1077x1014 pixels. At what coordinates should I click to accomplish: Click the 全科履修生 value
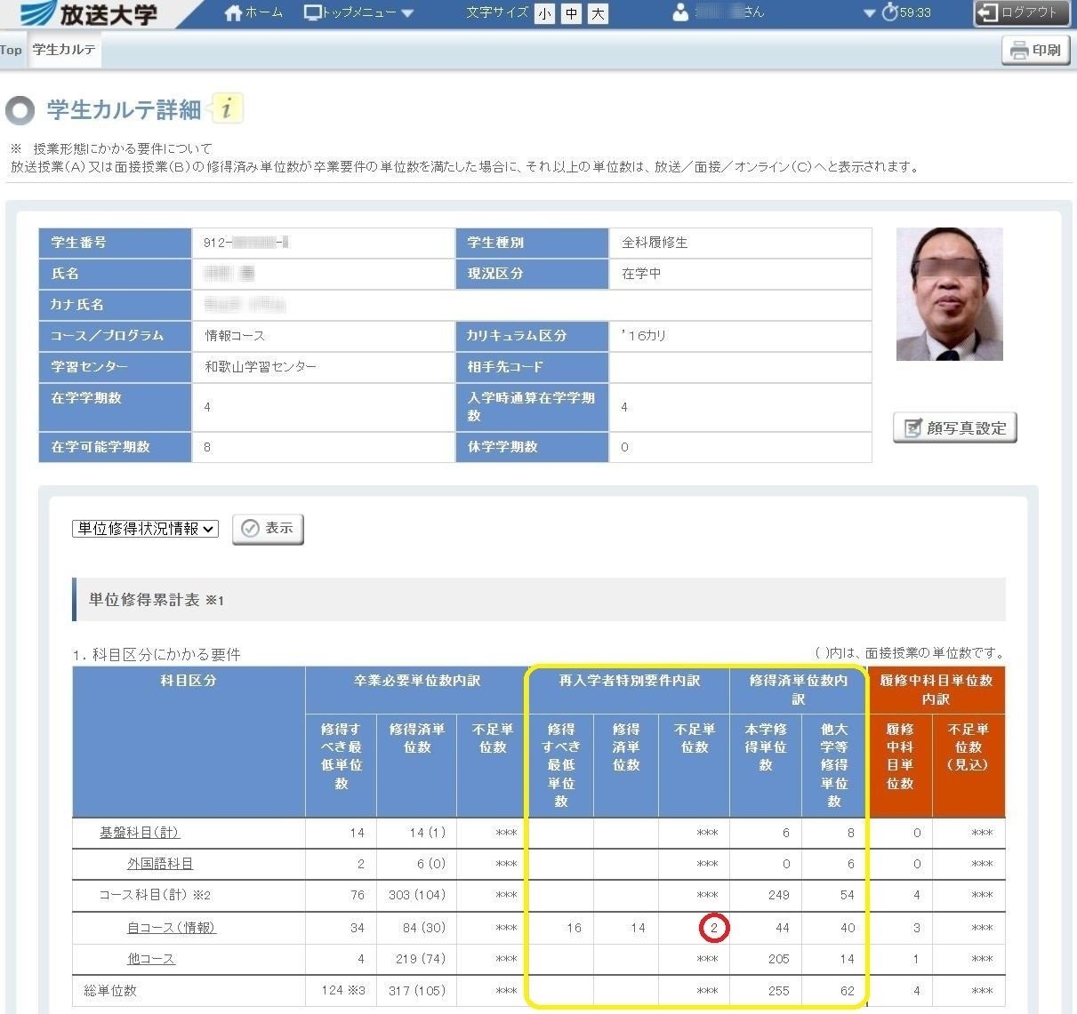(x=655, y=243)
